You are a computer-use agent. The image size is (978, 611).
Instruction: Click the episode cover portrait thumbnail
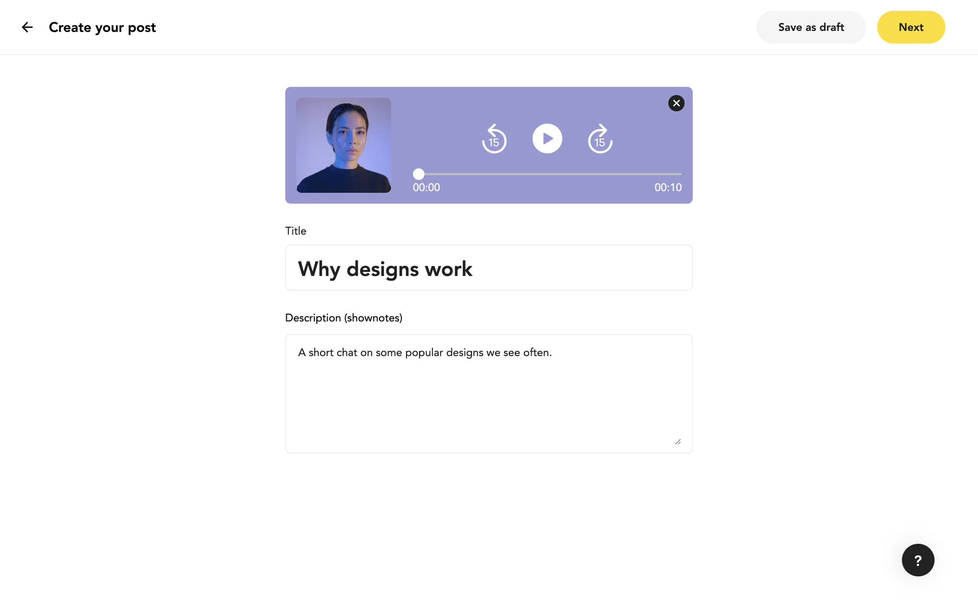(344, 145)
